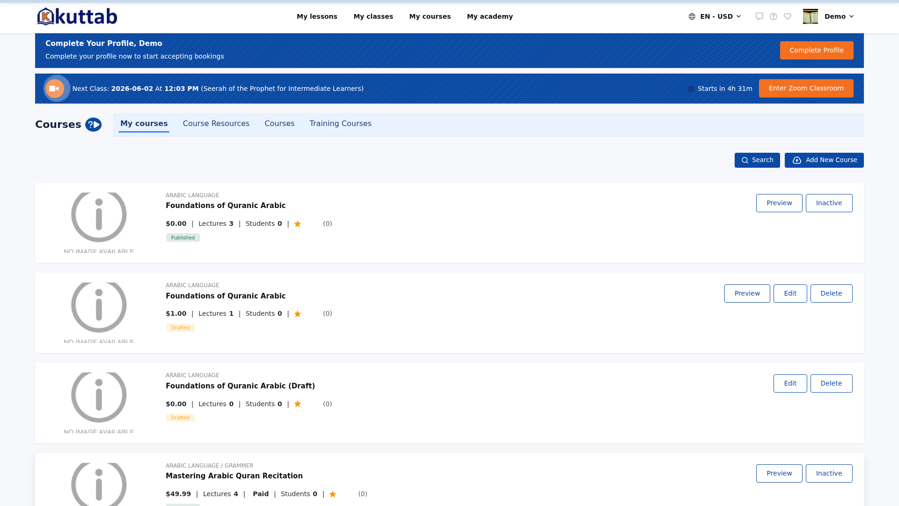This screenshot has height=506, width=899.
Task: Click the Complete Profile button
Action: tap(817, 51)
